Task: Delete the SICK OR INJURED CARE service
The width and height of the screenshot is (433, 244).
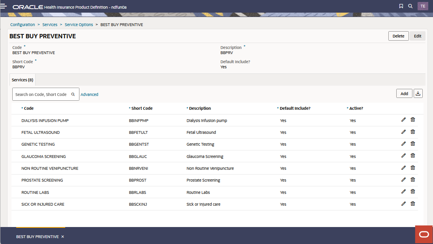Action: click(x=412, y=203)
